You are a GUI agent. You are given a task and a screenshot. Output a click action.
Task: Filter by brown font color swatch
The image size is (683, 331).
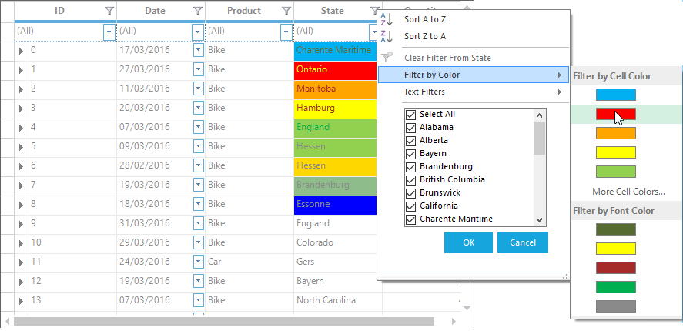click(x=616, y=268)
